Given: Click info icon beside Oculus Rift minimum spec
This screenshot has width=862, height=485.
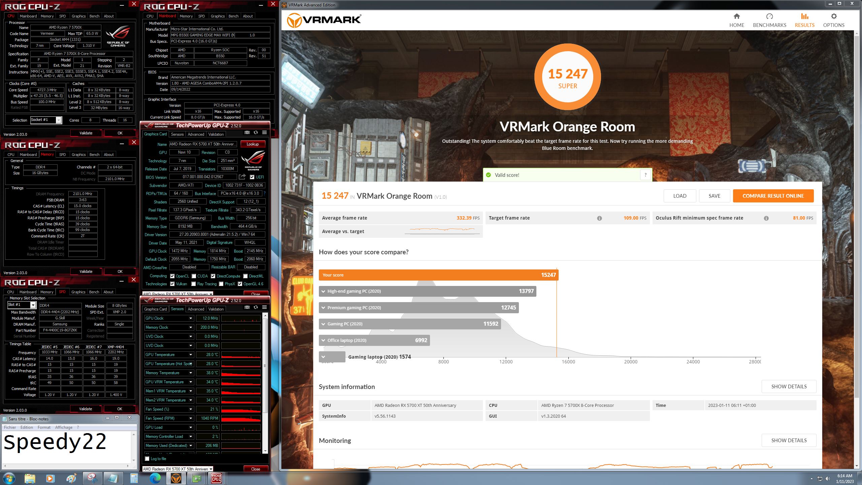Looking at the screenshot, I should 766,218.
